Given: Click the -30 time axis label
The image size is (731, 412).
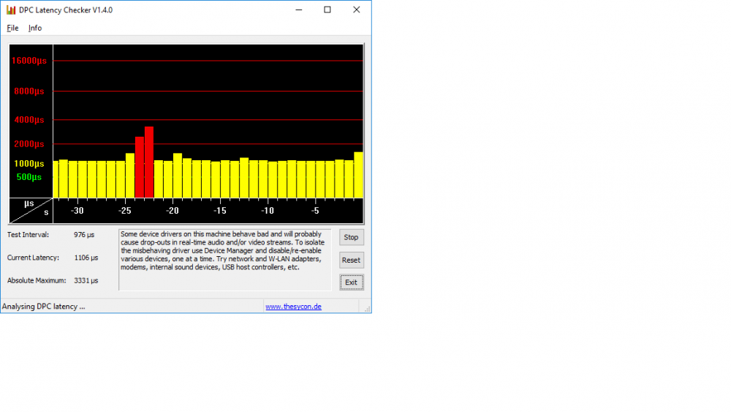Looking at the screenshot, I should 77,211.
